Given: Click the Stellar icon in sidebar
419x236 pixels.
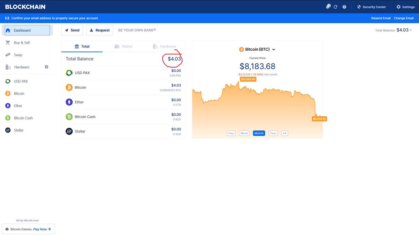Looking at the screenshot, I should [8, 130].
